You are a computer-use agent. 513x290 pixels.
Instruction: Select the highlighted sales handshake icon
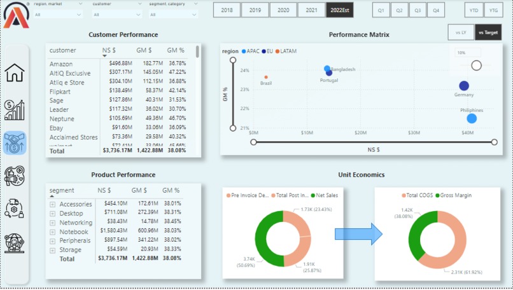tap(15, 143)
